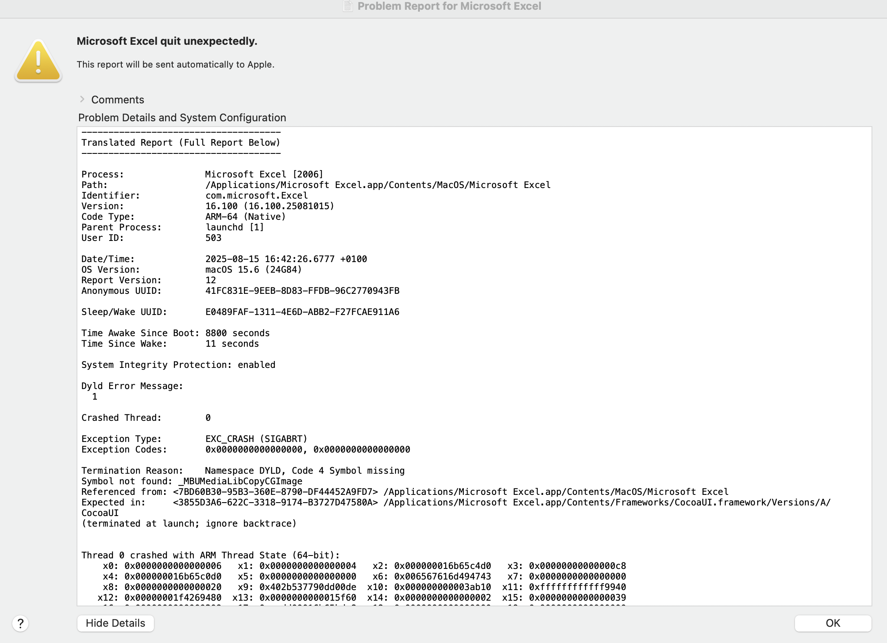887x643 pixels.
Task: Click register x9 value '0x402b537790dd00de'
Action: 308,587
